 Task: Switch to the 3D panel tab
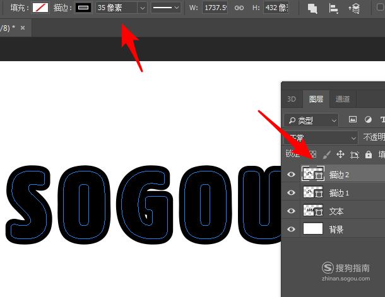[292, 99]
